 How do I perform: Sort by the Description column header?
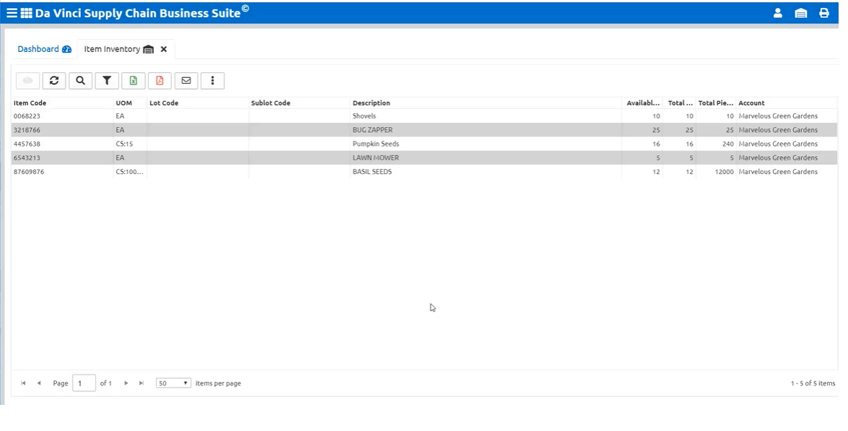tap(371, 103)
